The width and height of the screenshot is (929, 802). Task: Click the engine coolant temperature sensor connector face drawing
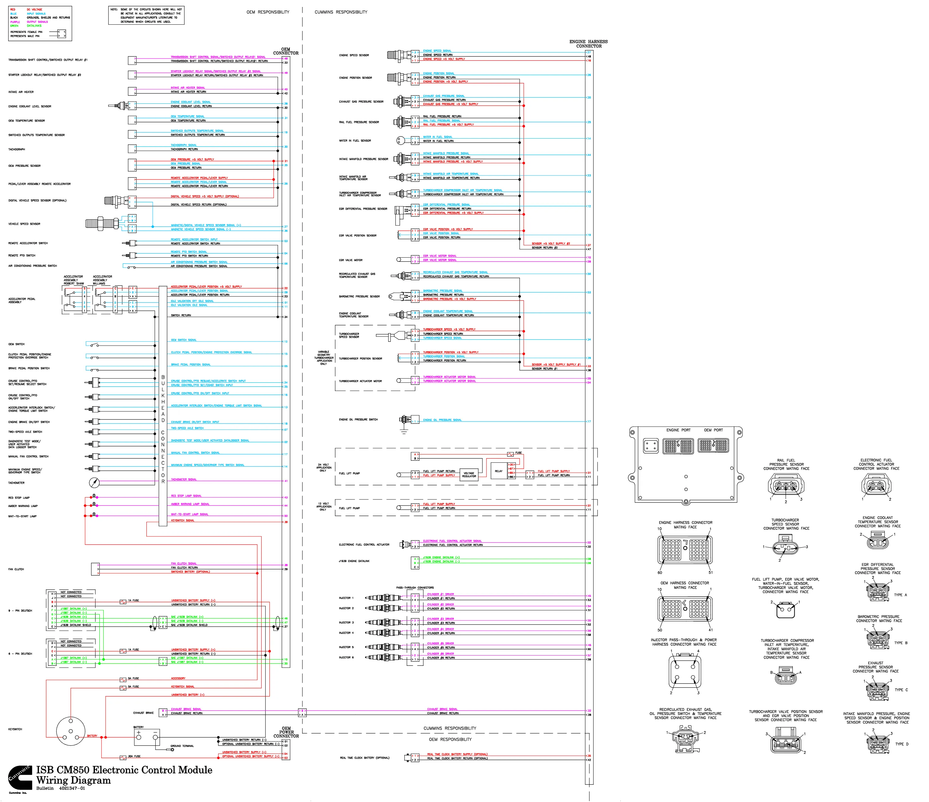tap(877, 541)
